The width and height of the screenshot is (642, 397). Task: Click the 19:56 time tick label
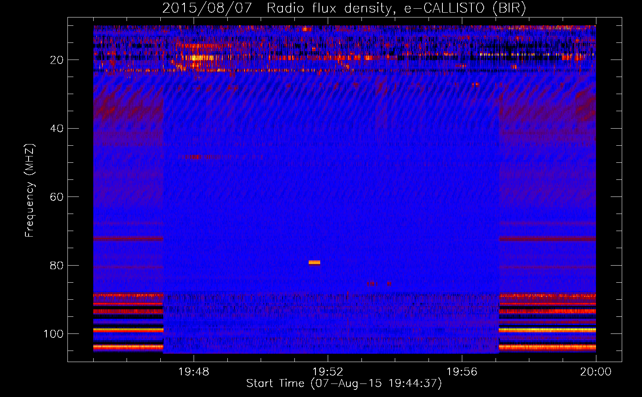[462, 372]
